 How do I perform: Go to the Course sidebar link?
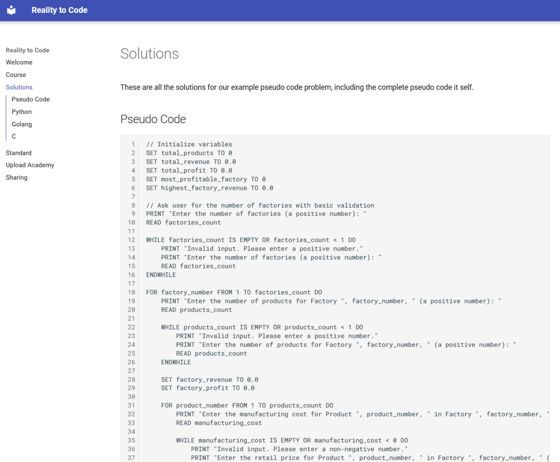(x=16, y=75)
